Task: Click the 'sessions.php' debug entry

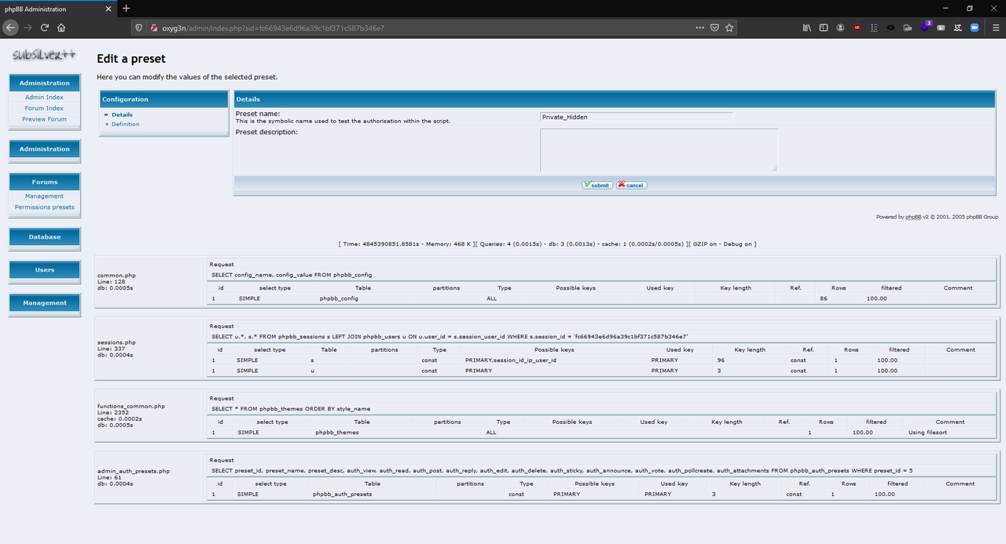Action: pyautogui.click(x=116, y=342)
